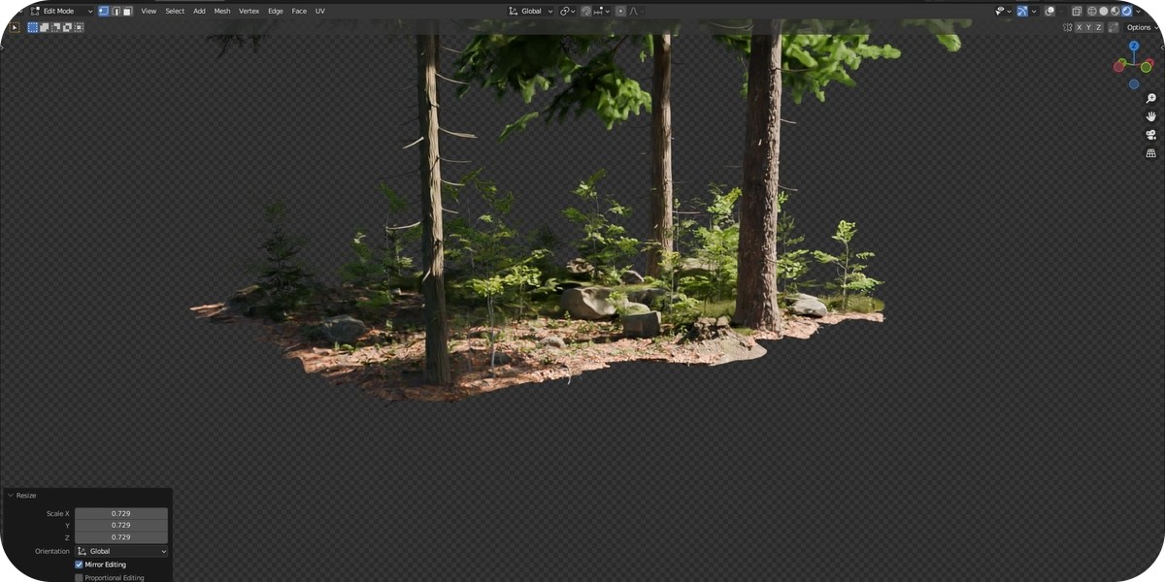Open object visibility and selectability dropdown

click(1003, 12)
